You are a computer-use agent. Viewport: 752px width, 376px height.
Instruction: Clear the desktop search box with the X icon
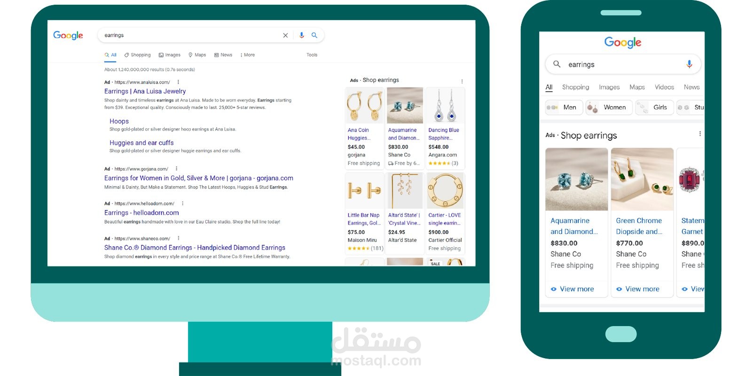[285, 35]
